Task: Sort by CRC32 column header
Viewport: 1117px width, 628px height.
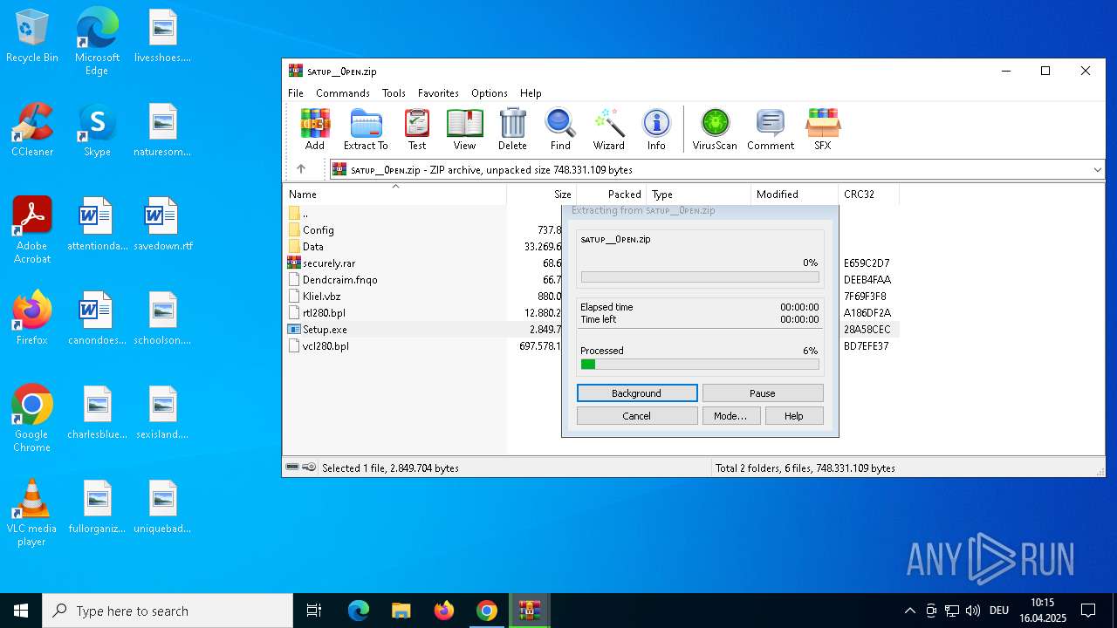Action: point(868,195)
